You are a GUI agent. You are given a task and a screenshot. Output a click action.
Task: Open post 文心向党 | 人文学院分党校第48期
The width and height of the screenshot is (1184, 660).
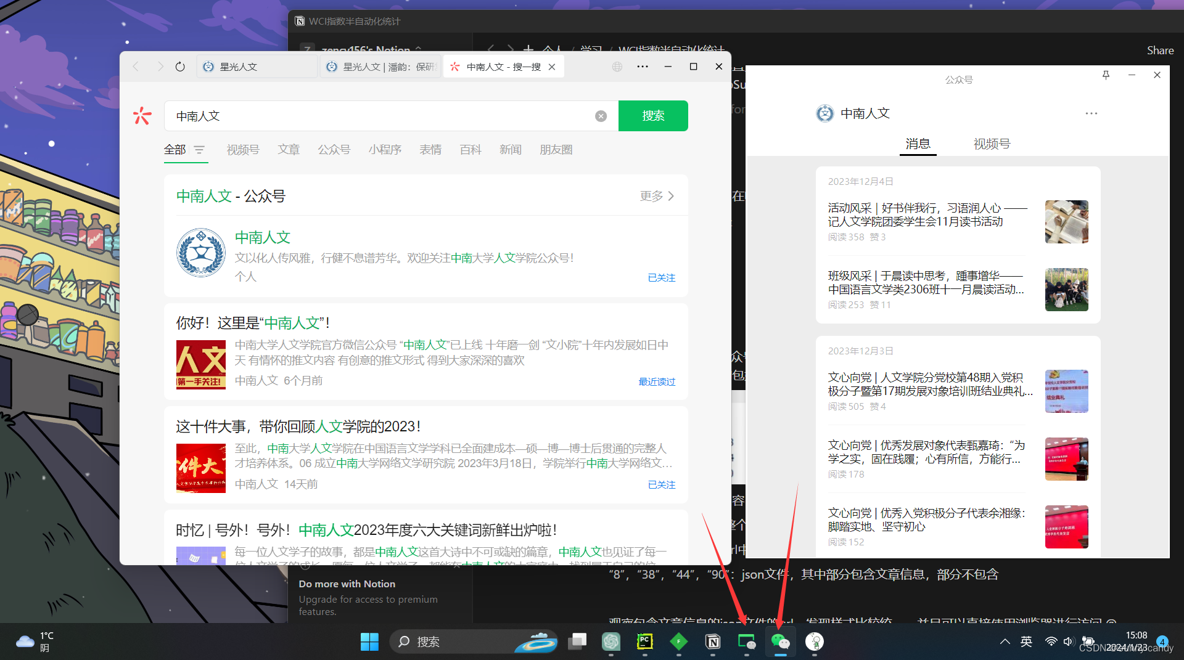pyautogui.click(x=931, y=384)
